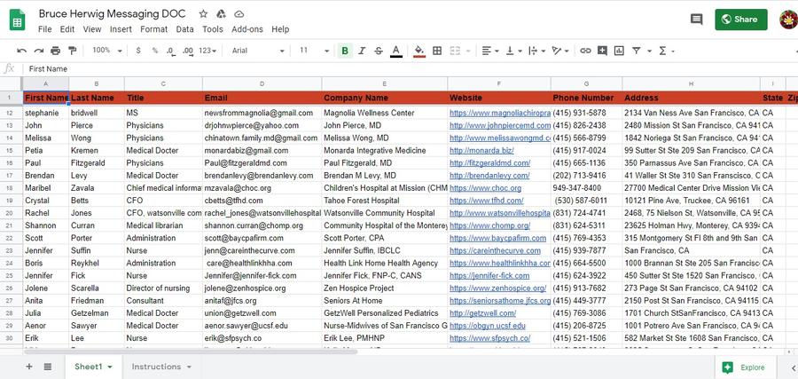The width and height of the screenshot is (798, 379).
Task: Open the Arial font dropdown
Action: (x=258, y=51)
